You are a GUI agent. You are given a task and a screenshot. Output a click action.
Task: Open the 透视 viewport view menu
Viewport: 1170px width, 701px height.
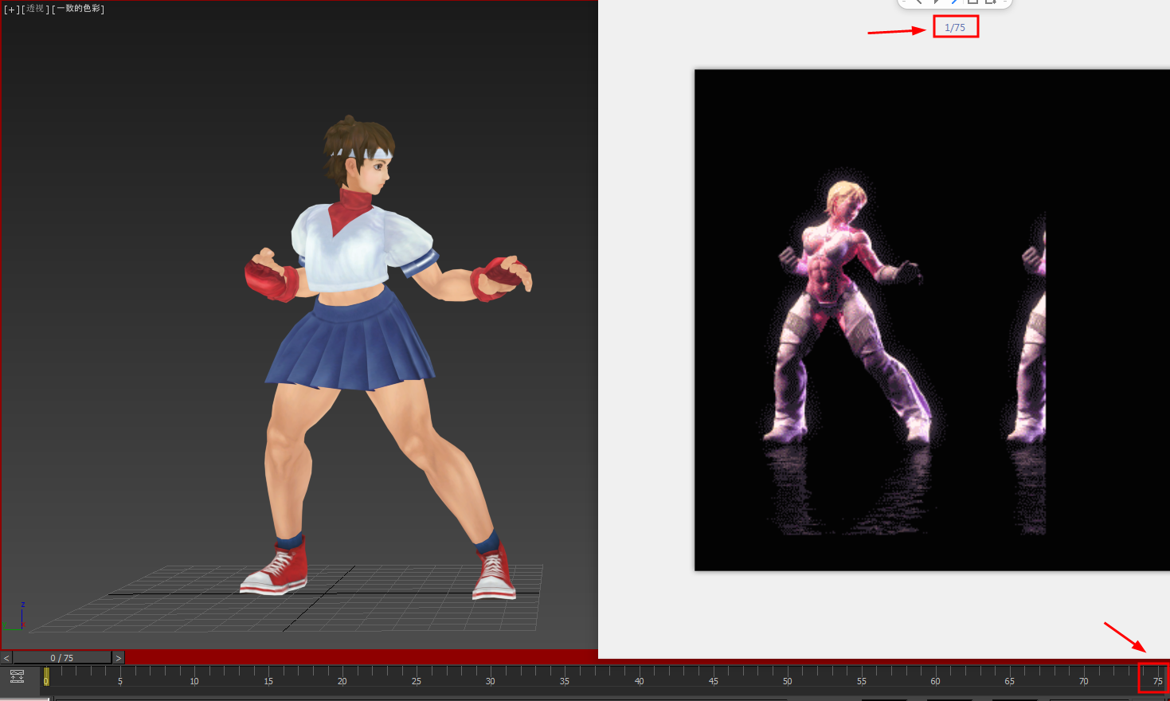point(35,9)
